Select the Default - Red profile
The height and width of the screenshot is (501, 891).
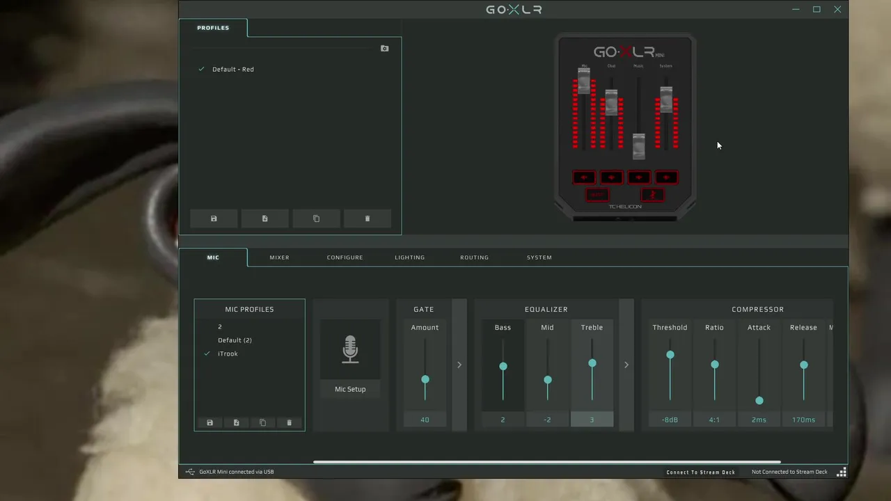[233, 70]
